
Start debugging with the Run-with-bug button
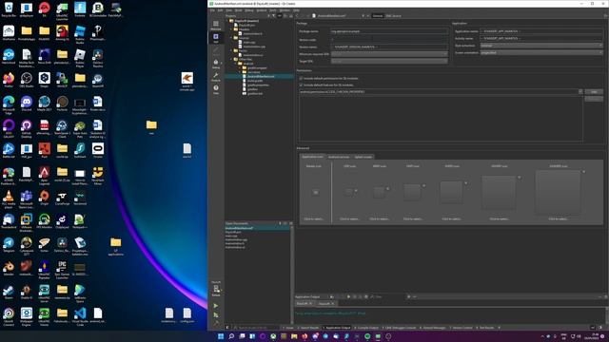click(216, 314)
